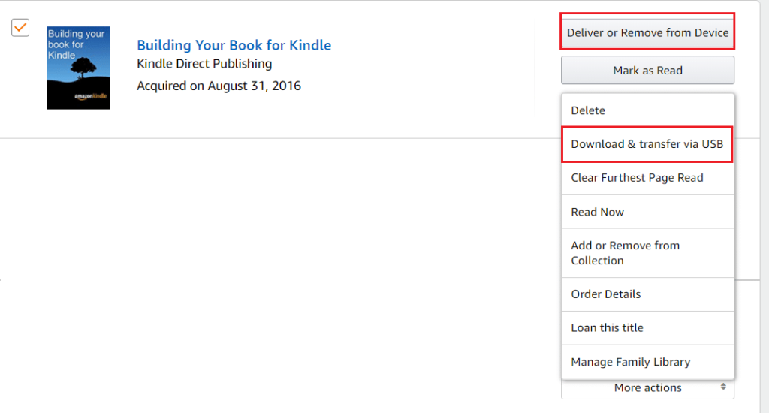Viewport: 769px width, 413px height.
Task: Select Manage Family Library menu entry
Action: tap(630, 362)
